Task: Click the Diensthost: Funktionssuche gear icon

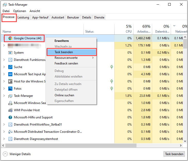Action: point(10,60)
